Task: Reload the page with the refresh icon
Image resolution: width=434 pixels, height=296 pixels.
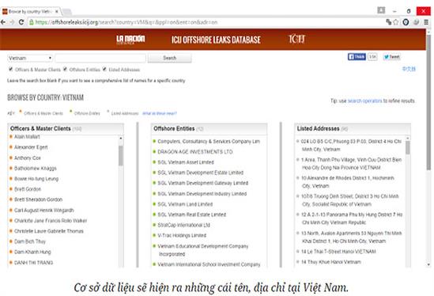Action: point(21,22)
